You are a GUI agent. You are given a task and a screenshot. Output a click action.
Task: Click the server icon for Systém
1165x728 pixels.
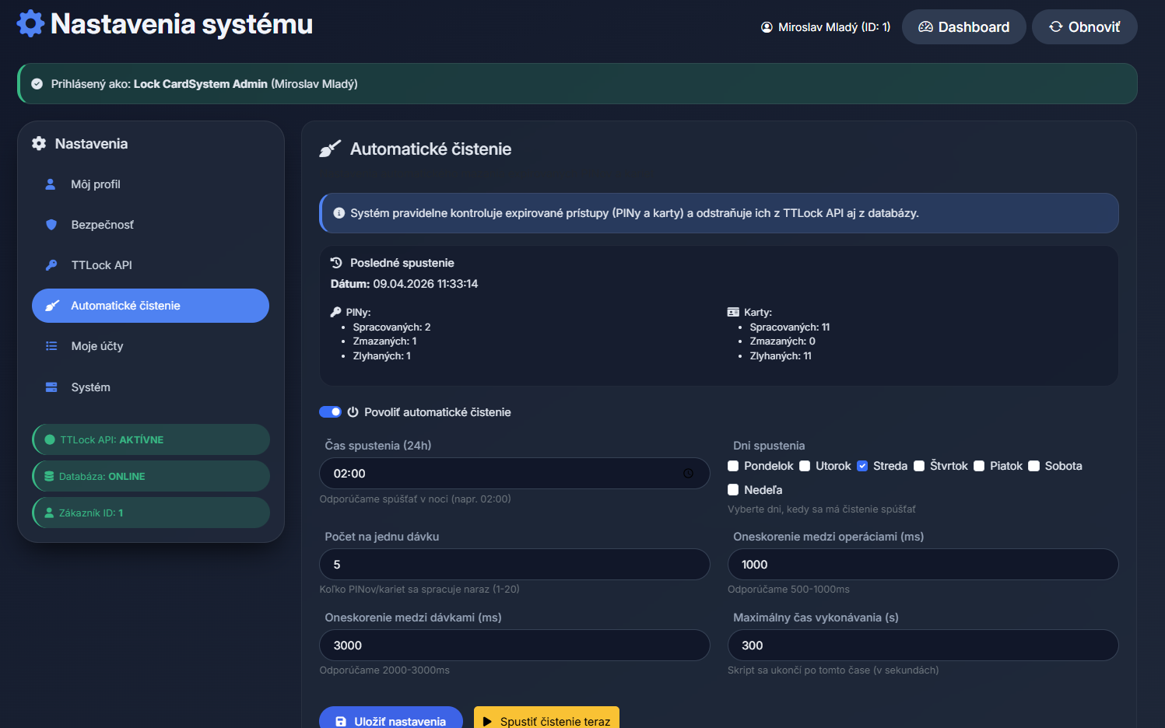[51, 387]
